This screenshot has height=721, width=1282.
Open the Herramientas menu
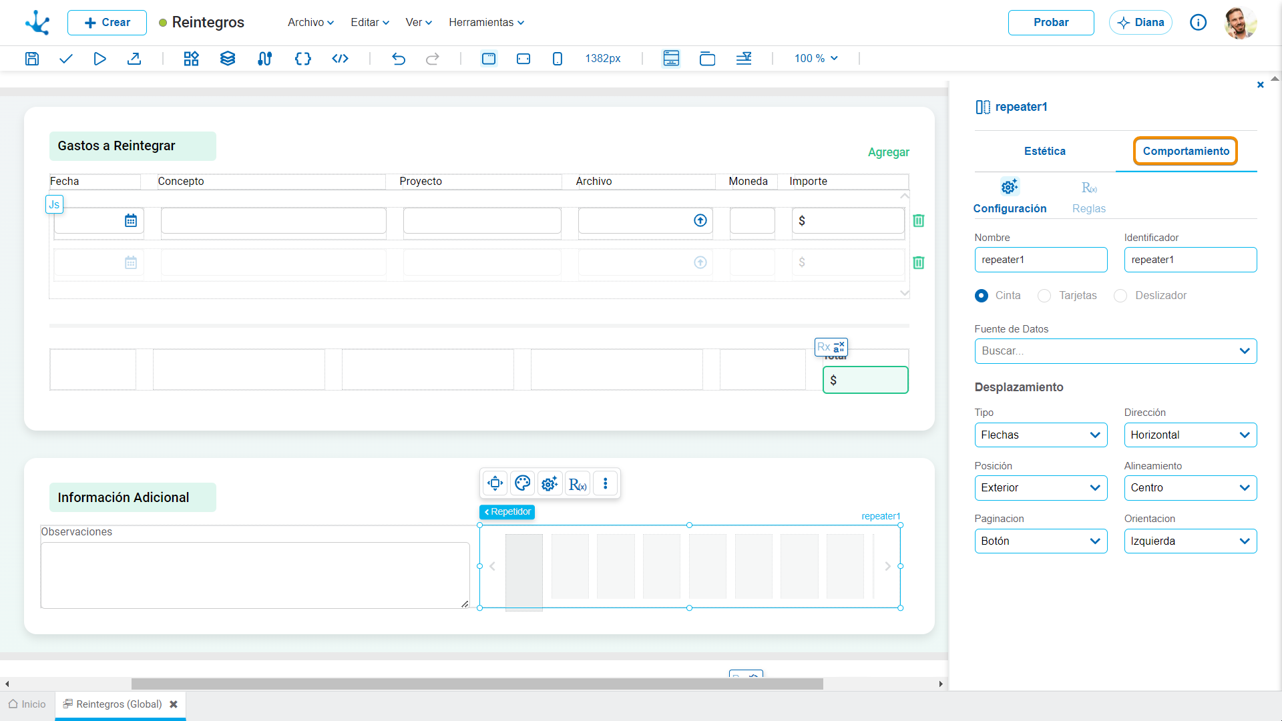pos(486,23)
